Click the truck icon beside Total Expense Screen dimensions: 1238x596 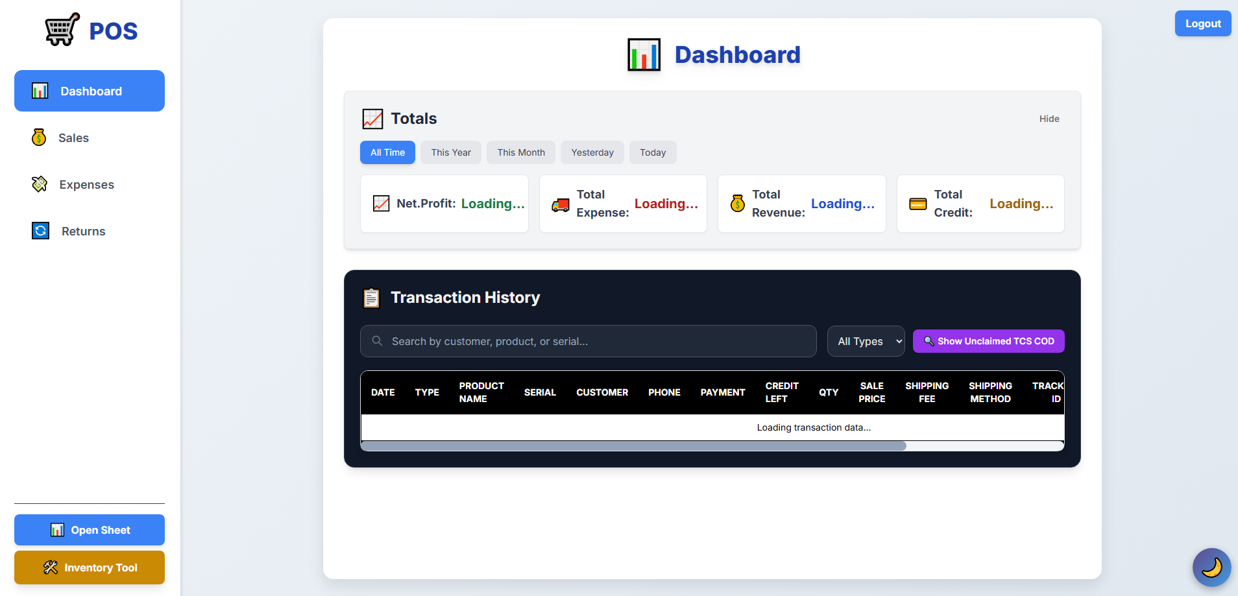click(559, 203)
